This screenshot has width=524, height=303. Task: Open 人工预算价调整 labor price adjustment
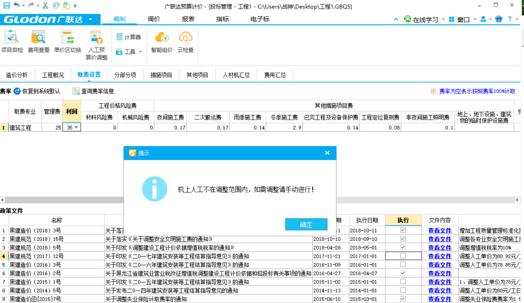(96, 45)
